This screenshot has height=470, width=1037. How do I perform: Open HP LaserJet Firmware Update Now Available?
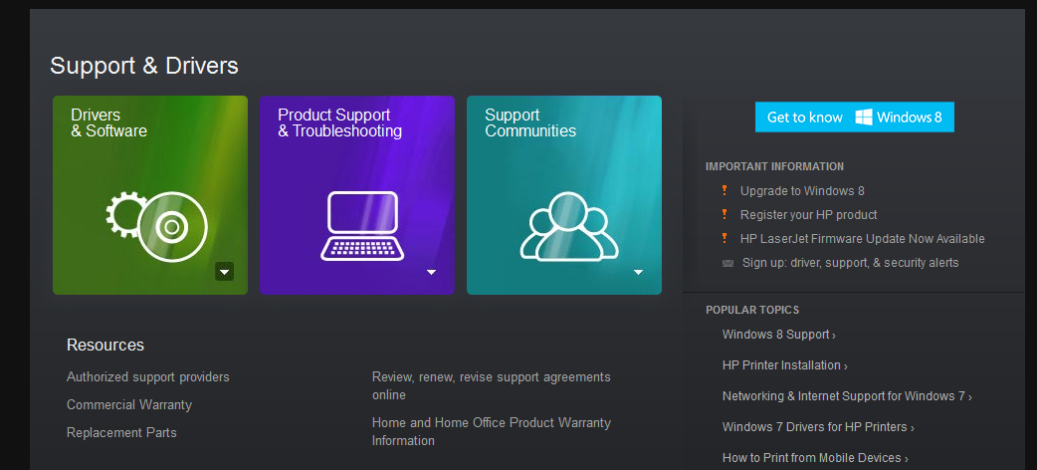[x=863, y=238]
